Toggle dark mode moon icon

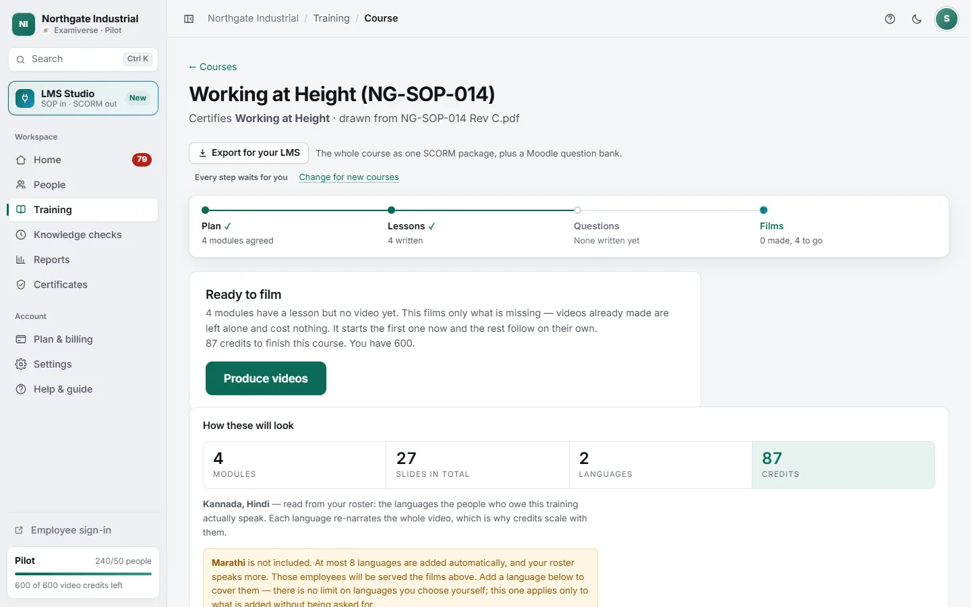(x=917, y=19)
